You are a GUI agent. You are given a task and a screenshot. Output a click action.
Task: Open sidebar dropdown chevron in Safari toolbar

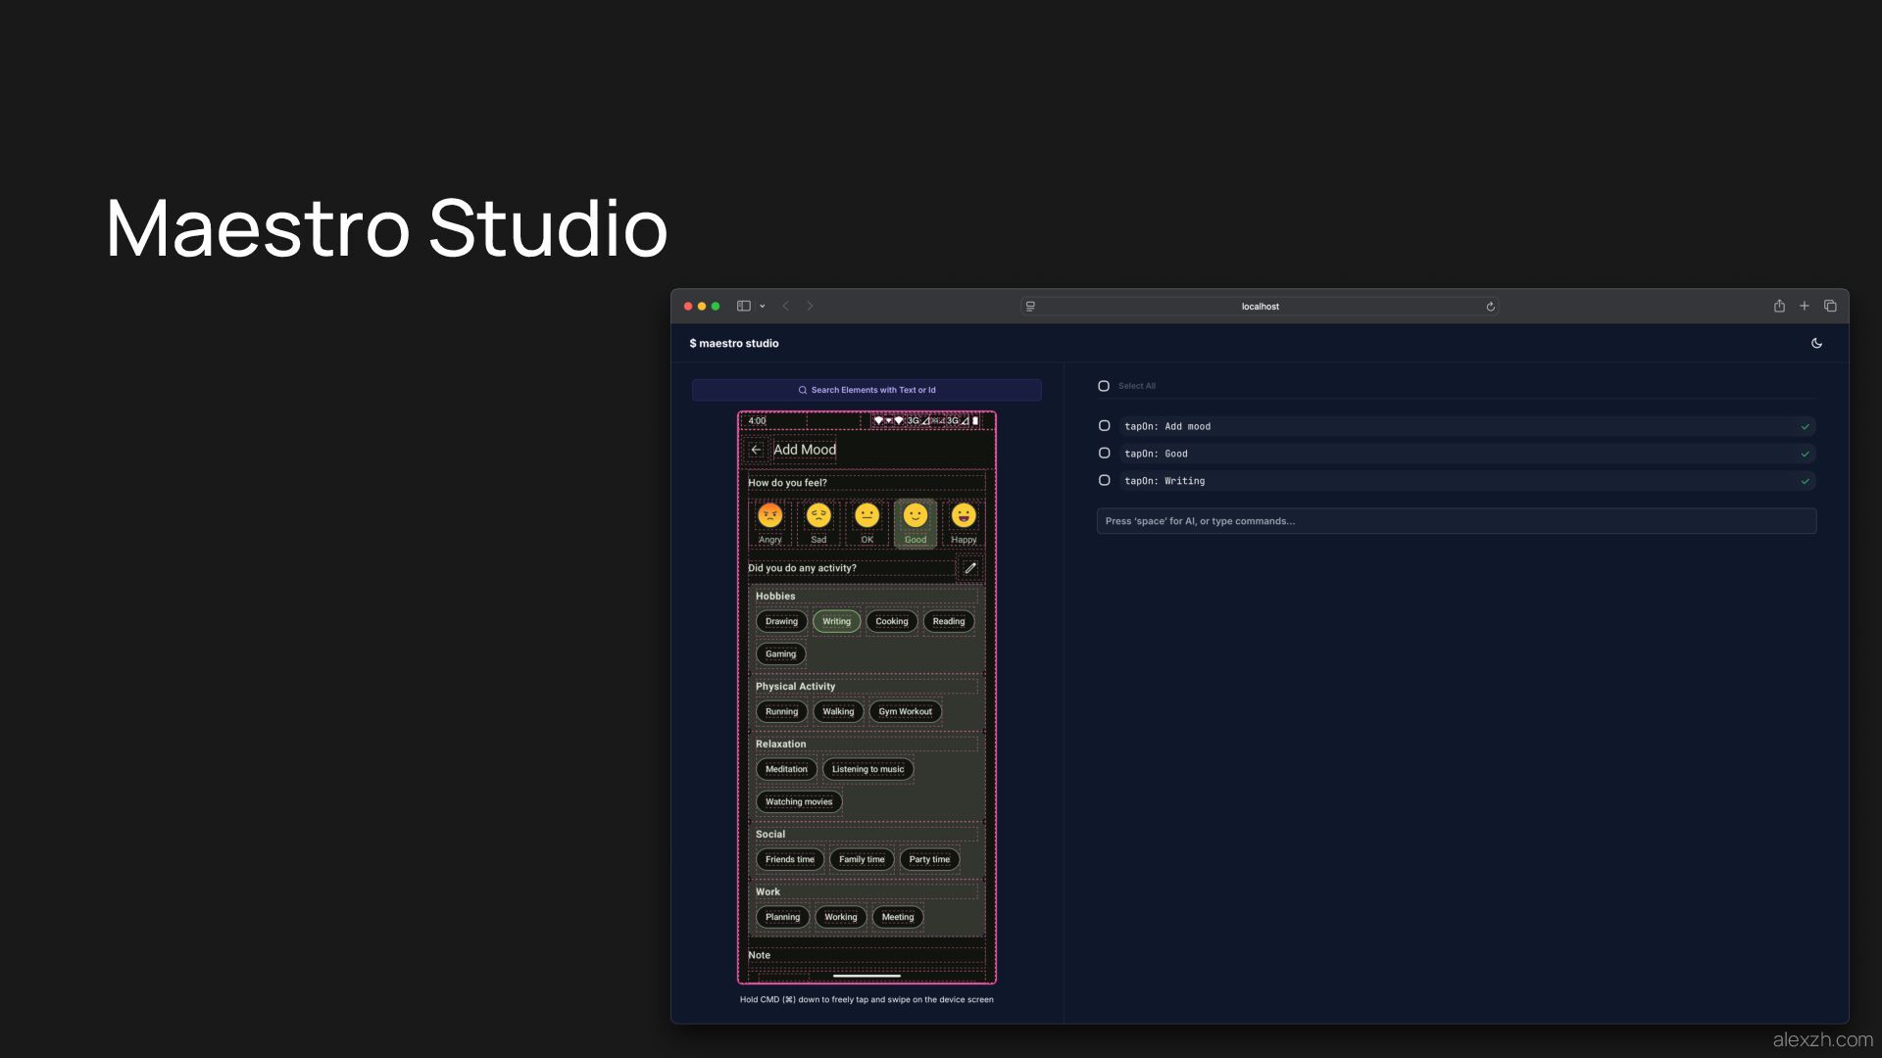(763, 307)
